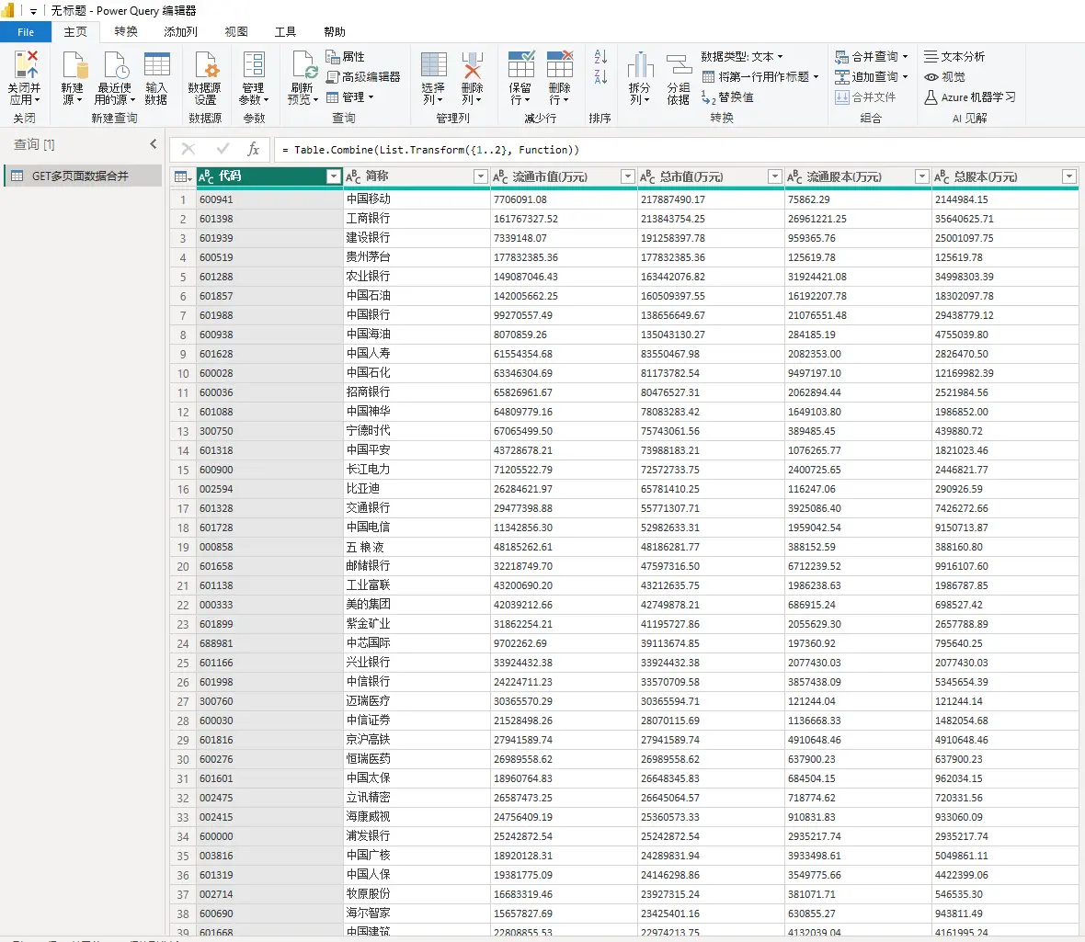Viewport: 1085px width, 942px height.
Task: Select cell 217887490.17 in 总市值 column
Action: pyautogui.click(x=711, y=199)
